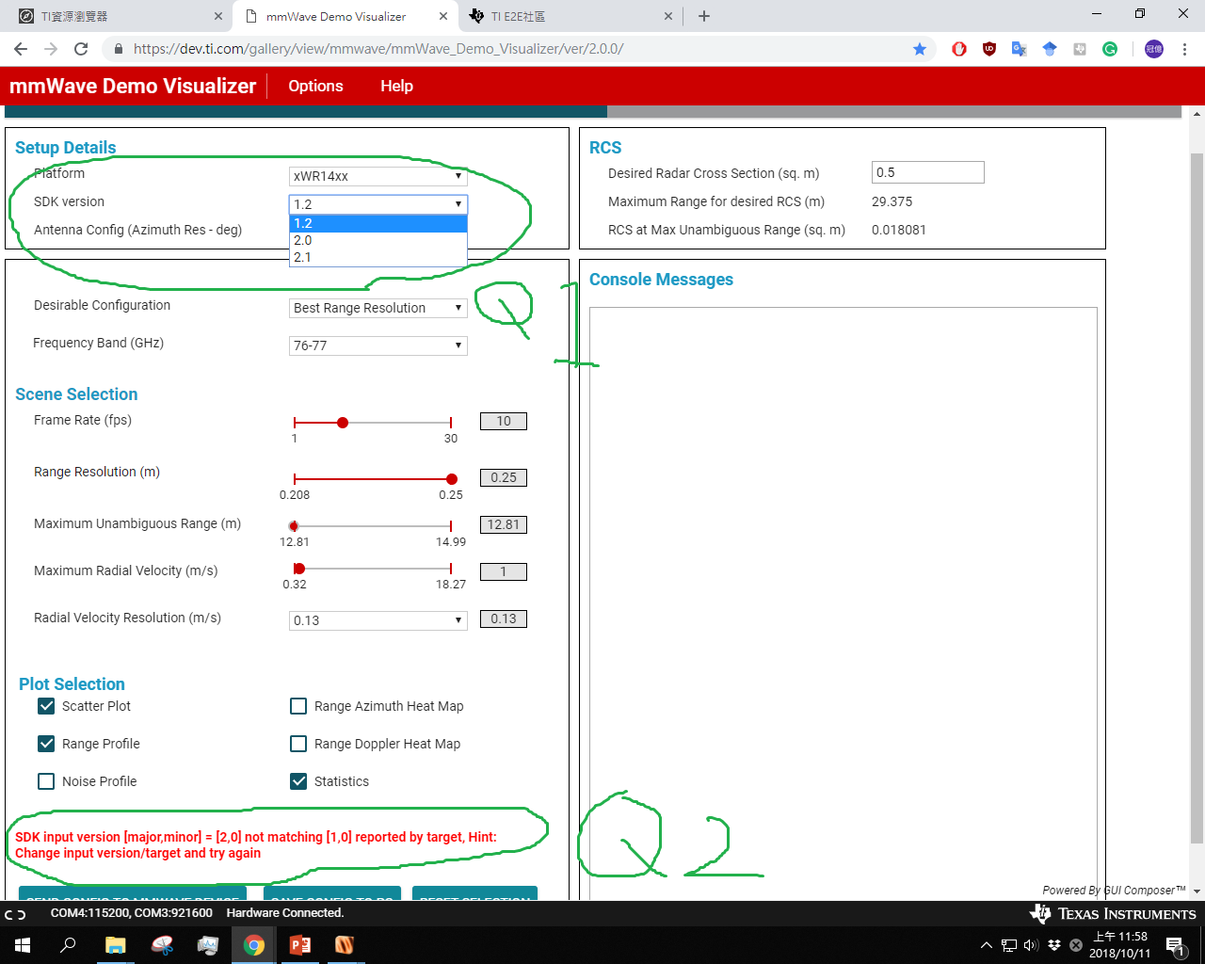The height and width of the screenshot is (964, 1205).
Task: Choose SDK version 1.2 from the list
Action: tap(378, 223)
